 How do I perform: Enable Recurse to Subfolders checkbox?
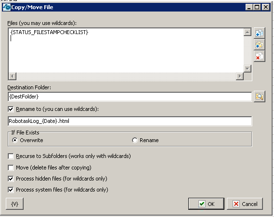[x=11, y=156]
